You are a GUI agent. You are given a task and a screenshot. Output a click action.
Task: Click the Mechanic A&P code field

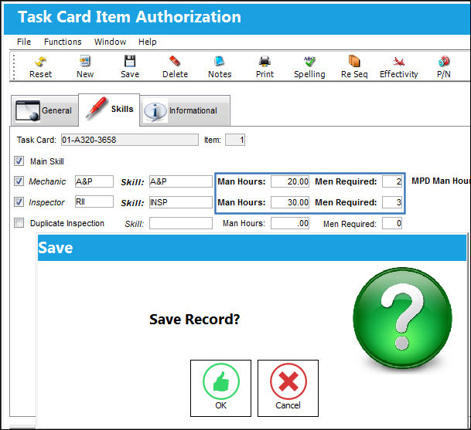click(94, 181)
